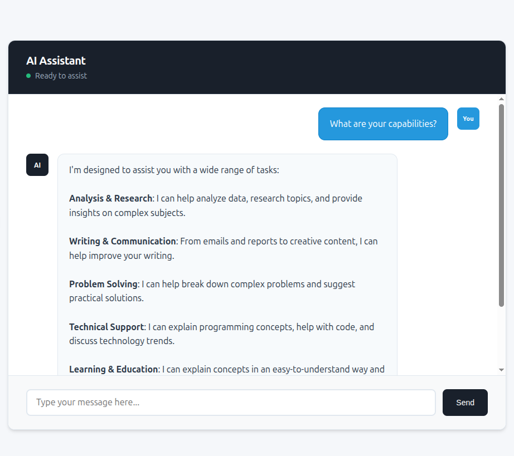
Task: Click the "practical solutions" text line
Action: tap(106, 298)
